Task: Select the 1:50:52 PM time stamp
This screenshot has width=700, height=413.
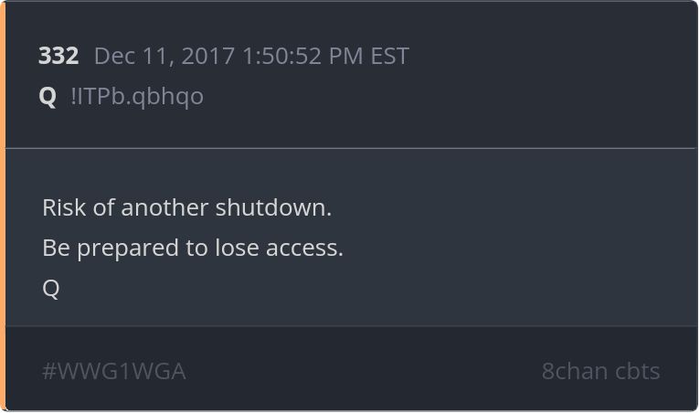Action: point(302,57)
